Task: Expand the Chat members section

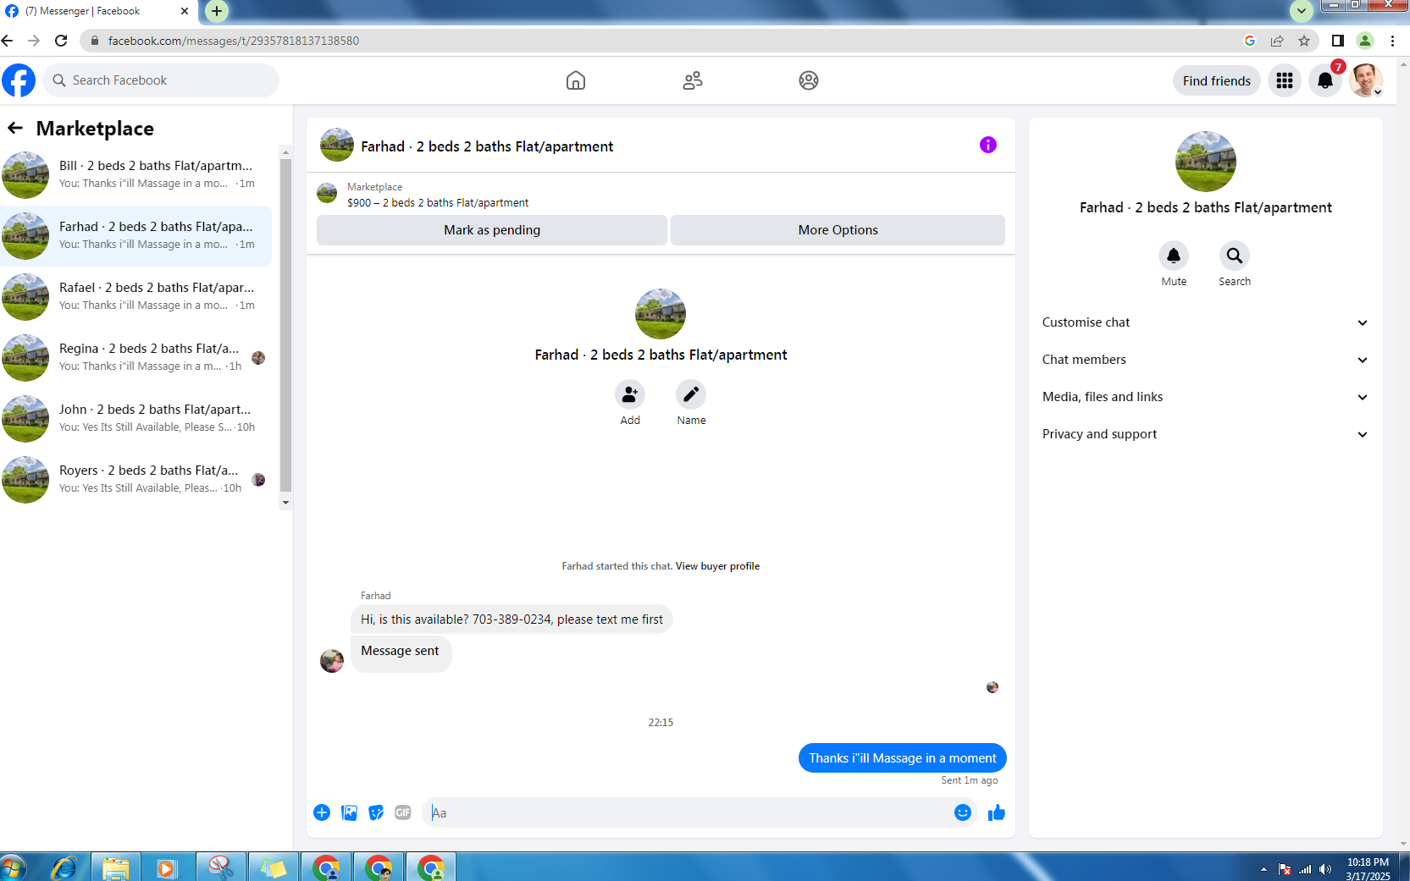Action: [x=1206, y=360]
